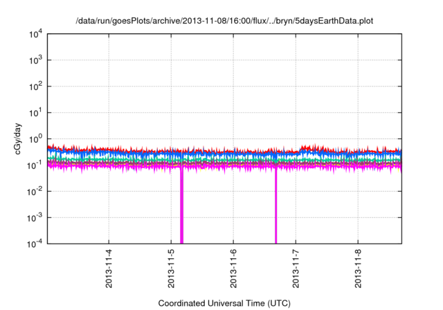Click the 10^3 y-axis tick label
Image resolution: width=443 pixels, height=310 pixels.
[35, 60]
